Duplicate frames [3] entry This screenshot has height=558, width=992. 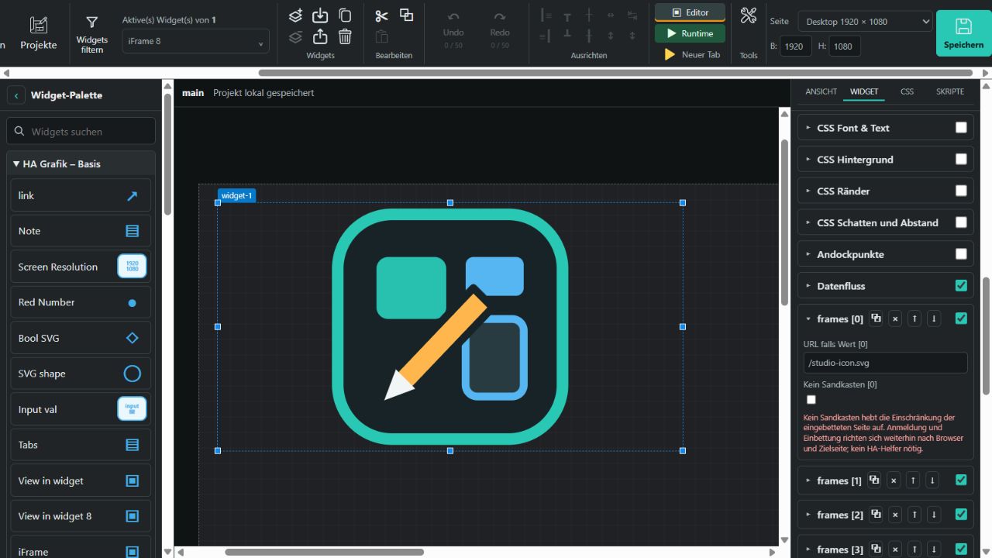pyautogui.click(x=876, y=549)
